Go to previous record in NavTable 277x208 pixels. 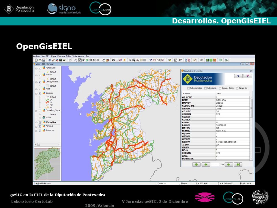tap(206, 164)
